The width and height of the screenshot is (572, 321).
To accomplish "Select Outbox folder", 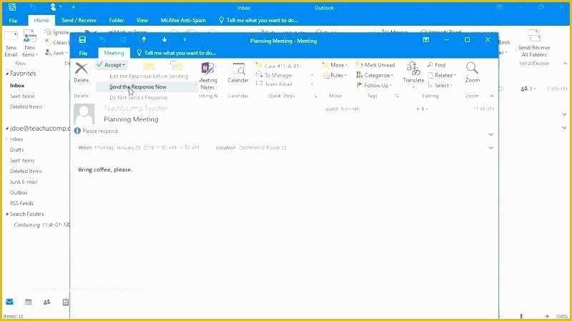I will click(x=19, y=192).
